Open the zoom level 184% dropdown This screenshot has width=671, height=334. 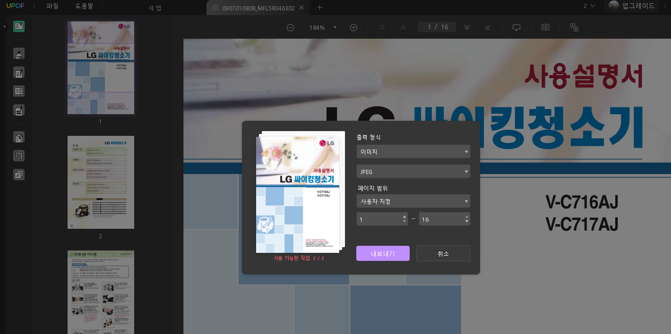point(335,27)
